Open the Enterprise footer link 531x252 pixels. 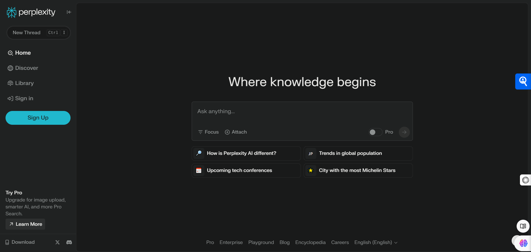tap(231, 242)
